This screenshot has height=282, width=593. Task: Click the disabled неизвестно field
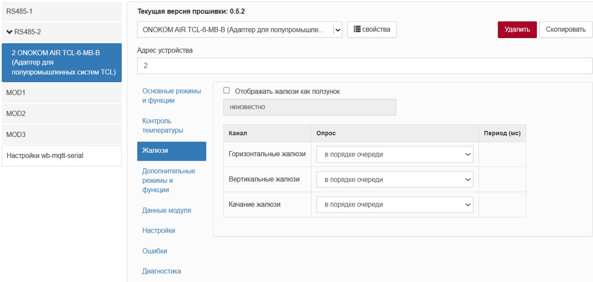(x=310, y=107)
